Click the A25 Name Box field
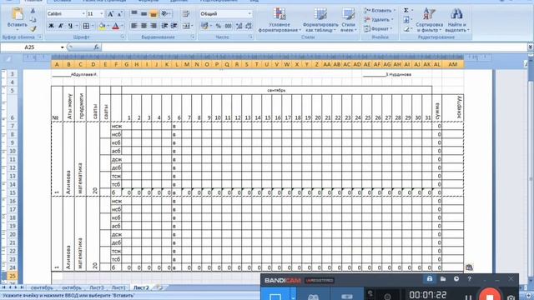The height and width of the screenshot is (300, 534). [30, 47]
